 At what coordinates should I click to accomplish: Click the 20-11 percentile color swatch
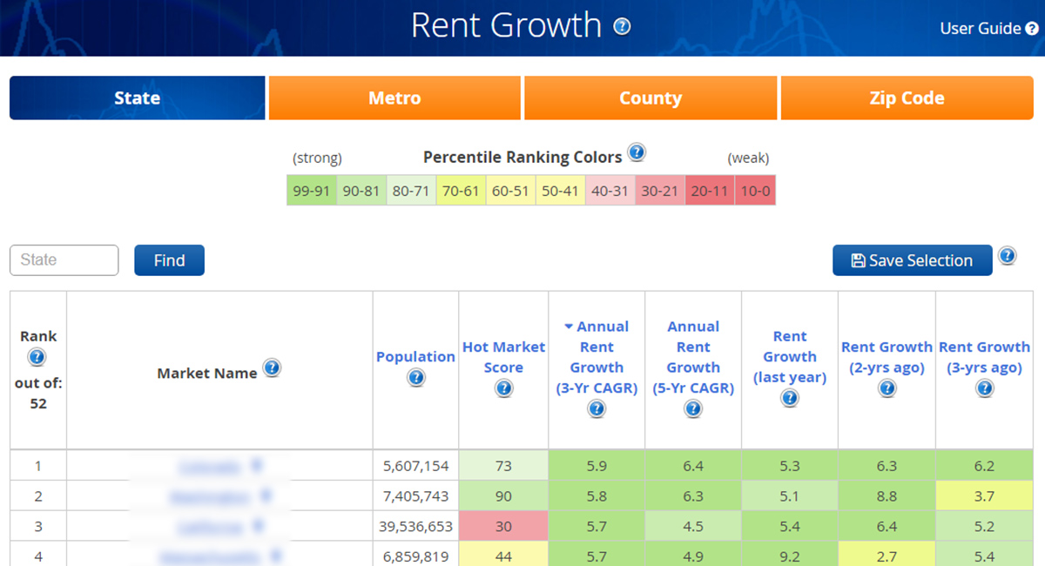point(710,191)
